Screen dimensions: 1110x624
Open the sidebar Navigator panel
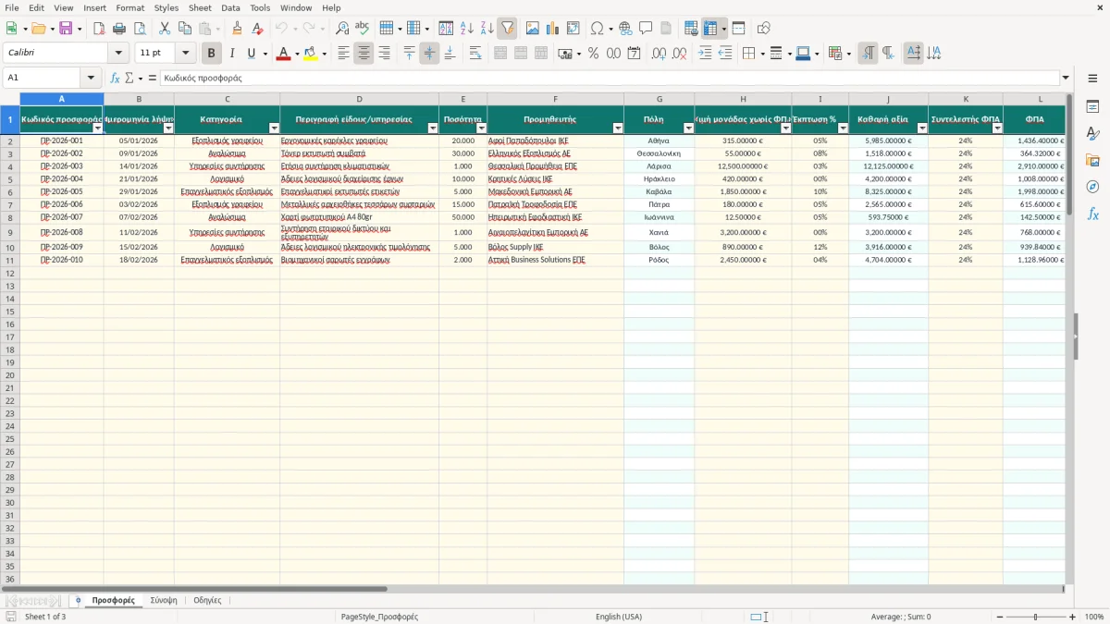(1092, 187)
